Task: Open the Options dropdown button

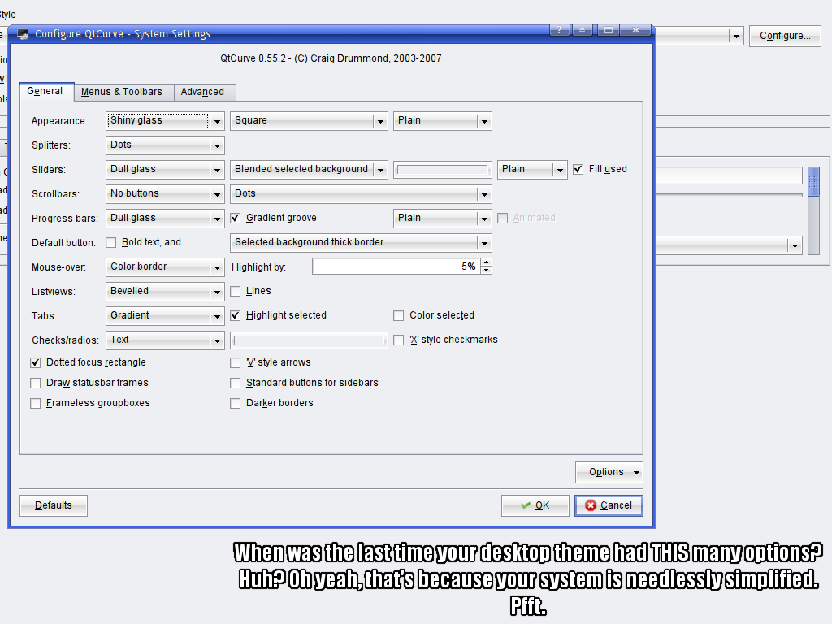Action: coord(609,472)
